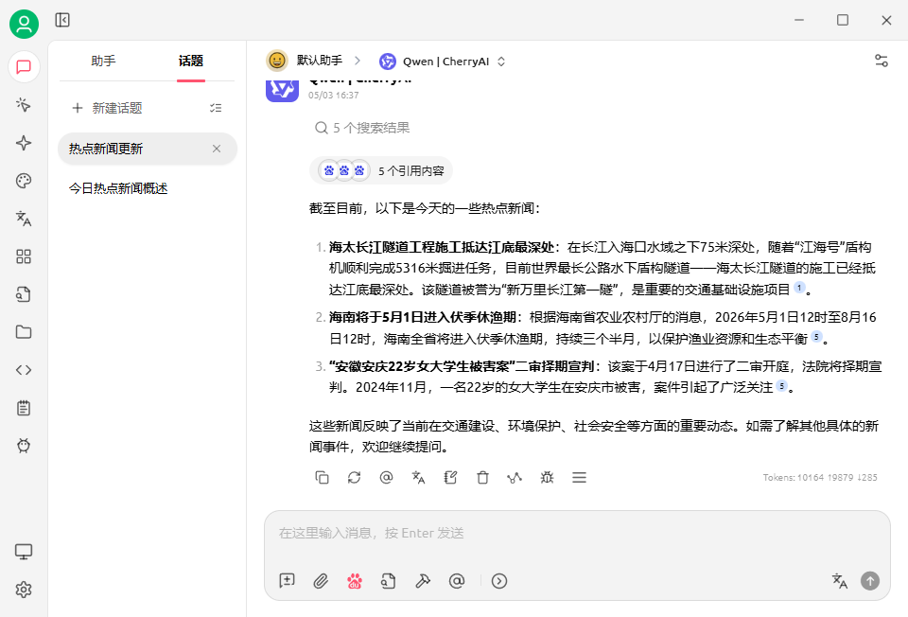Delete the assistant message trash icon

click(482, 477)
